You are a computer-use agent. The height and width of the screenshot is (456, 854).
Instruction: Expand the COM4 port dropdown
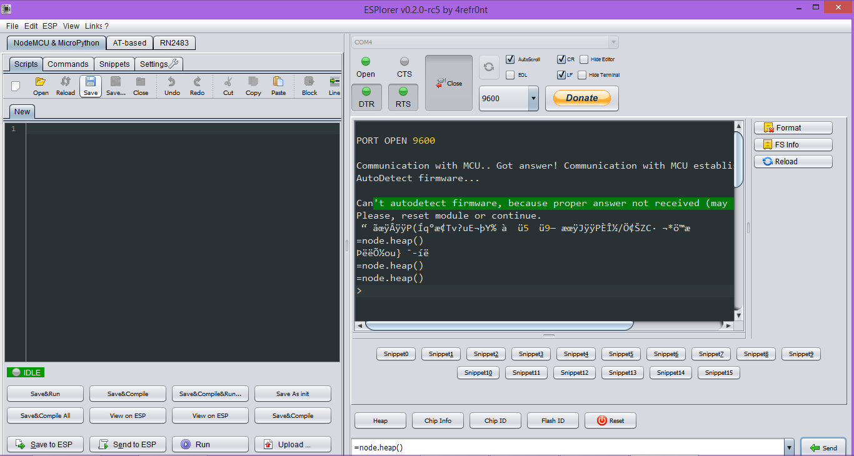pos(613,42)
